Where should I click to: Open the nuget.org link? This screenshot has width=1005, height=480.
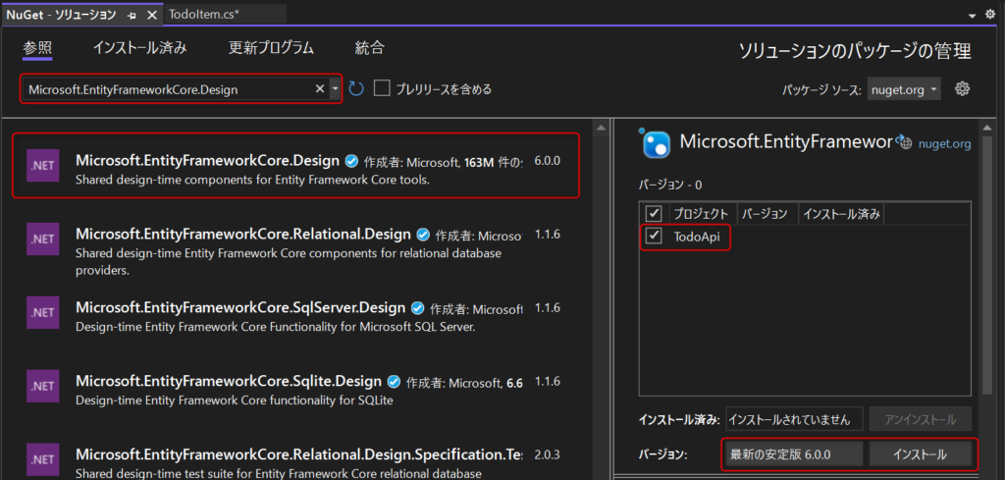point(944,144)
